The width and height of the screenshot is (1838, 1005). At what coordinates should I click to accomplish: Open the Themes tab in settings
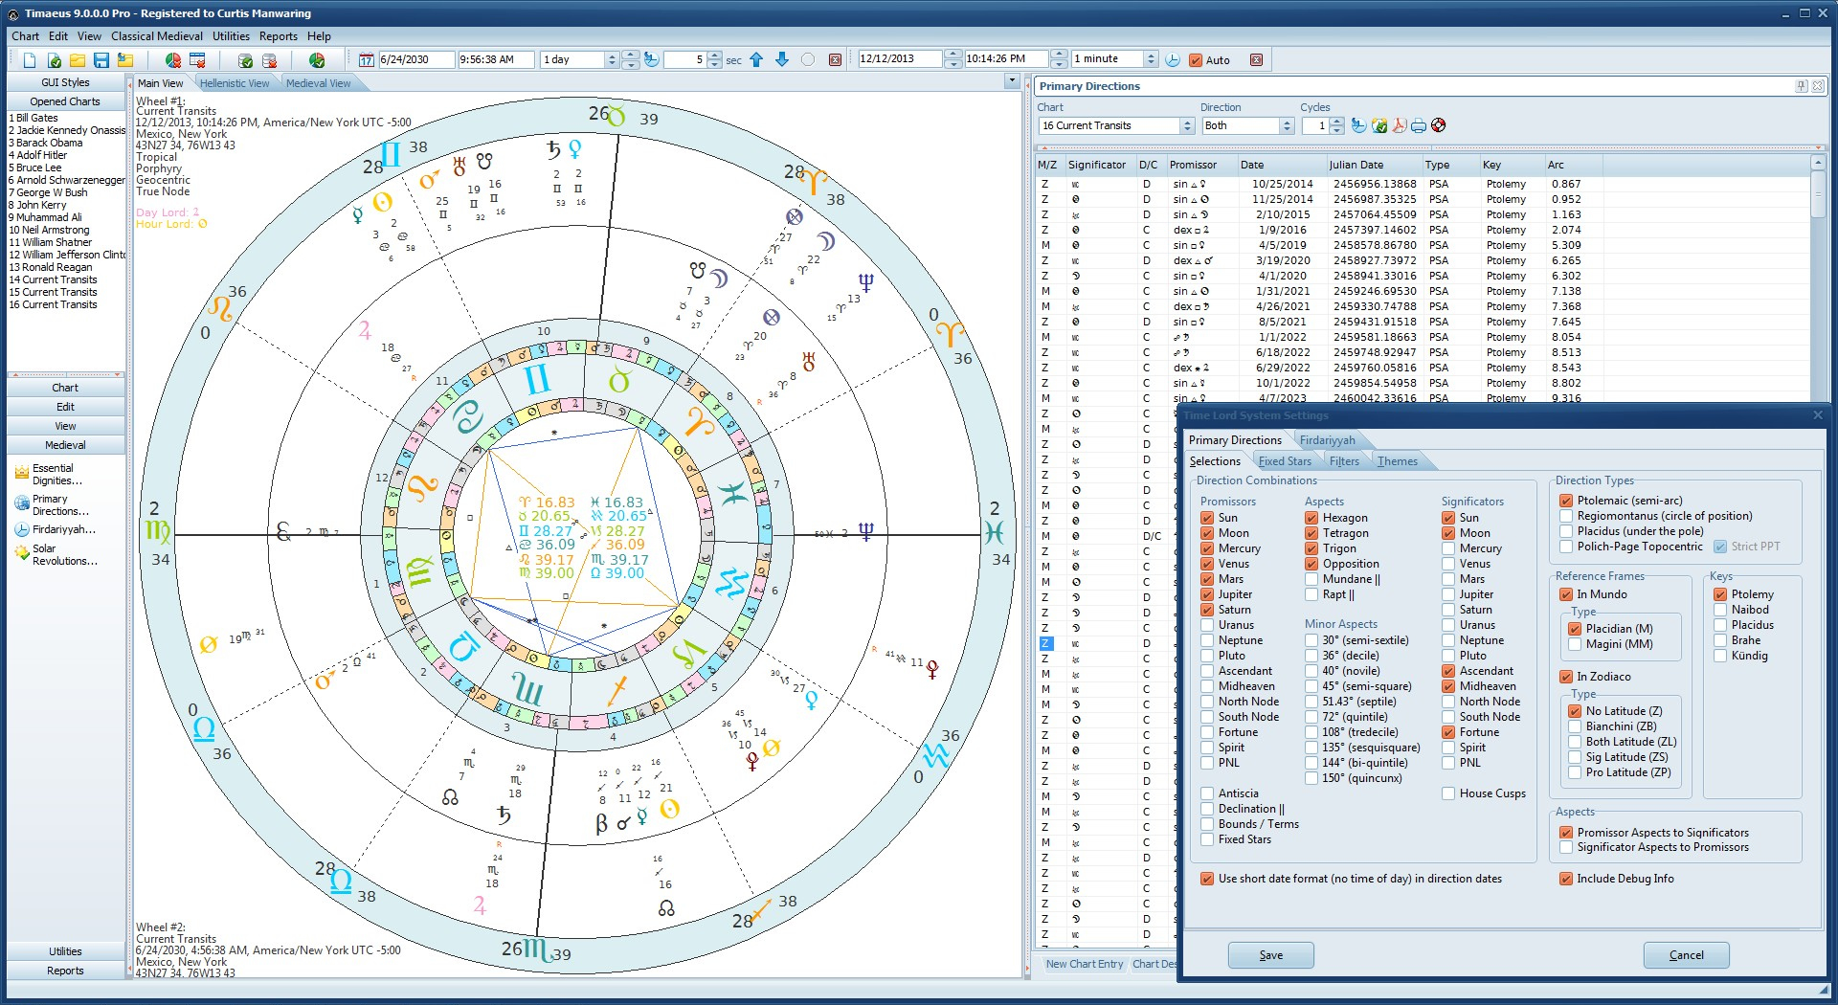point(1398,461)
